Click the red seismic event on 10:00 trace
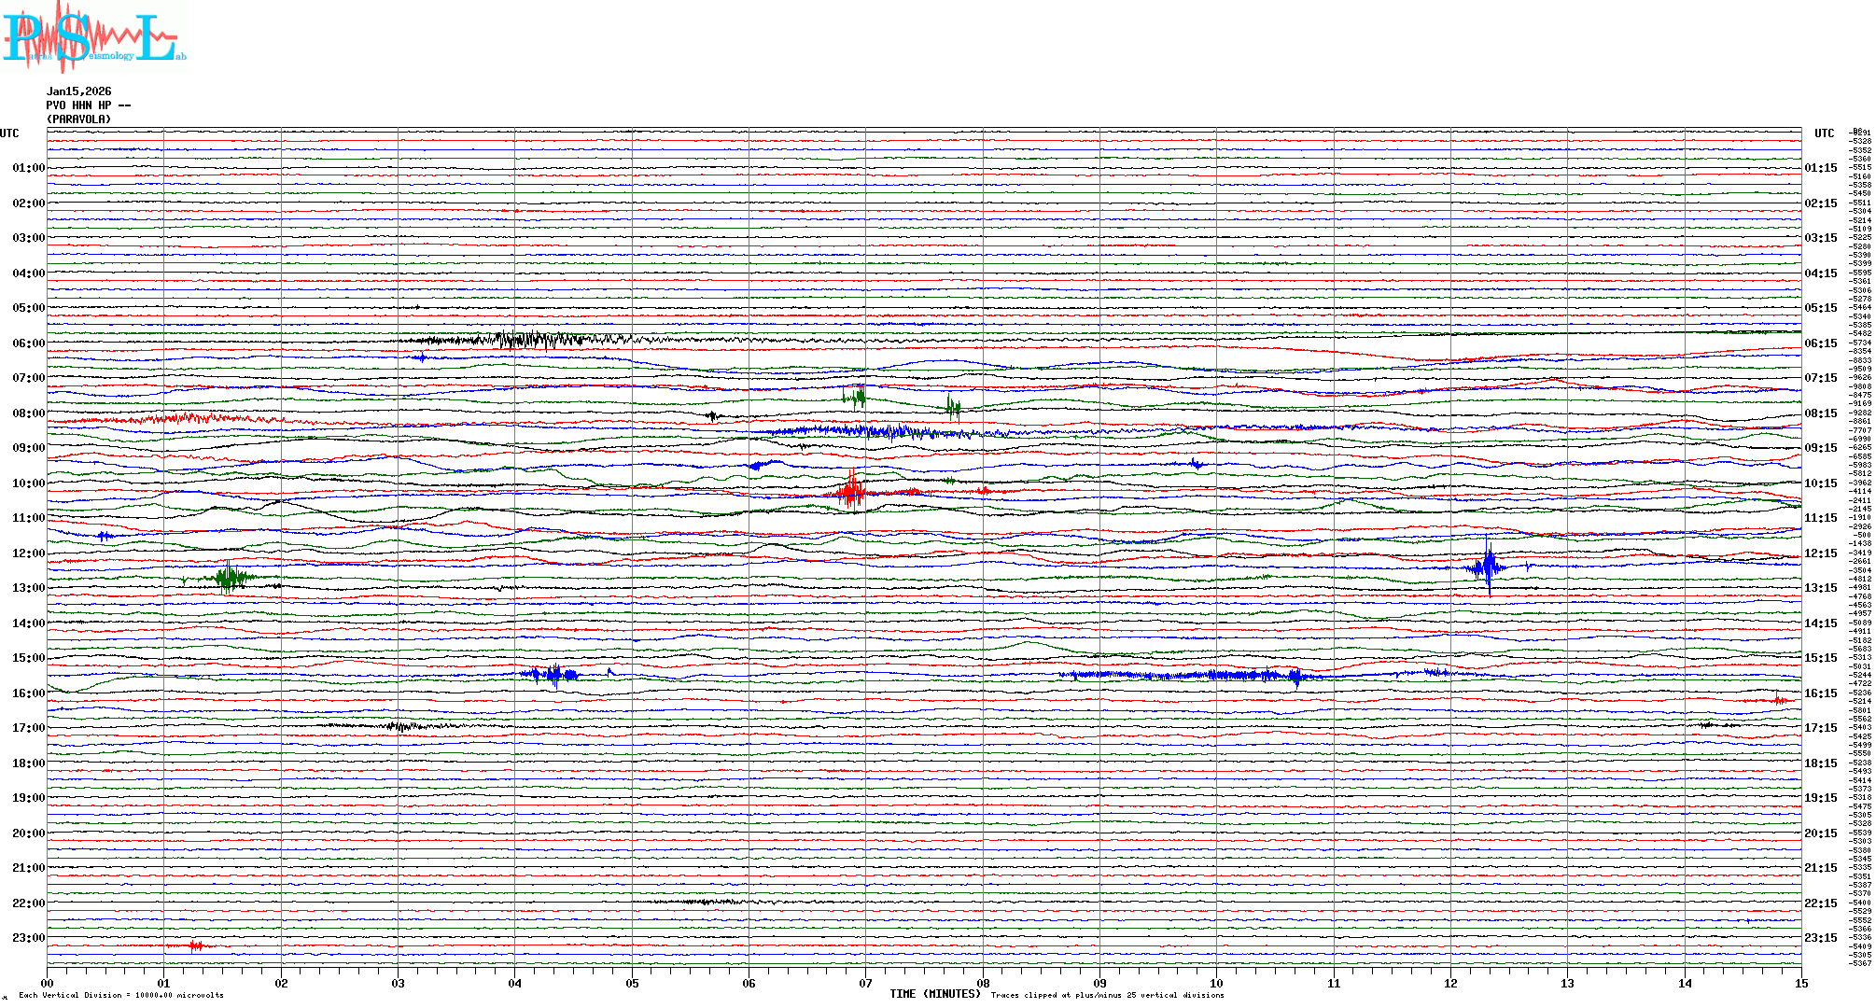 (850, 491)
